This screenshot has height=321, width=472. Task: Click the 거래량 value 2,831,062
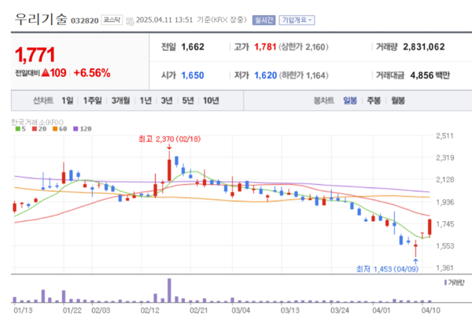424,47
